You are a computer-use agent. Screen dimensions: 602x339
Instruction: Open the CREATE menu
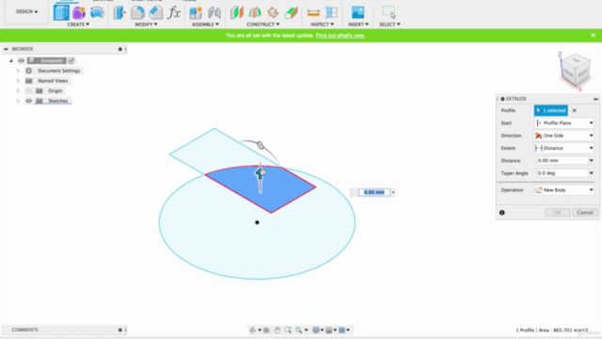[78, 24]
